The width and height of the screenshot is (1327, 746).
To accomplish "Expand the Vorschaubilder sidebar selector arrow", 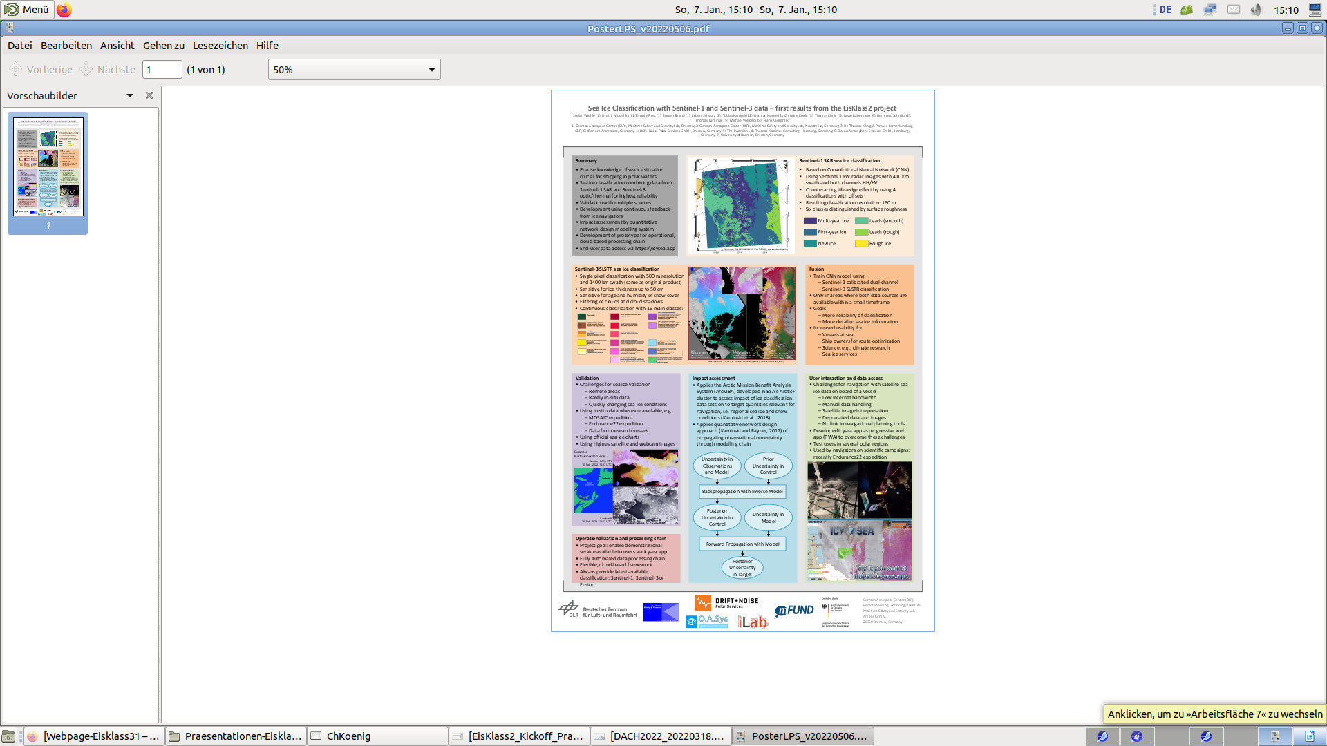I will [130, 95].
